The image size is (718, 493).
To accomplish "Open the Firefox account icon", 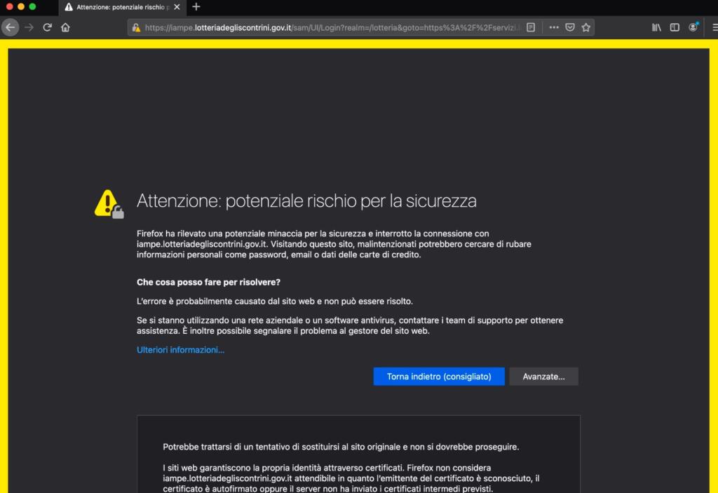I will coord(693,27).
